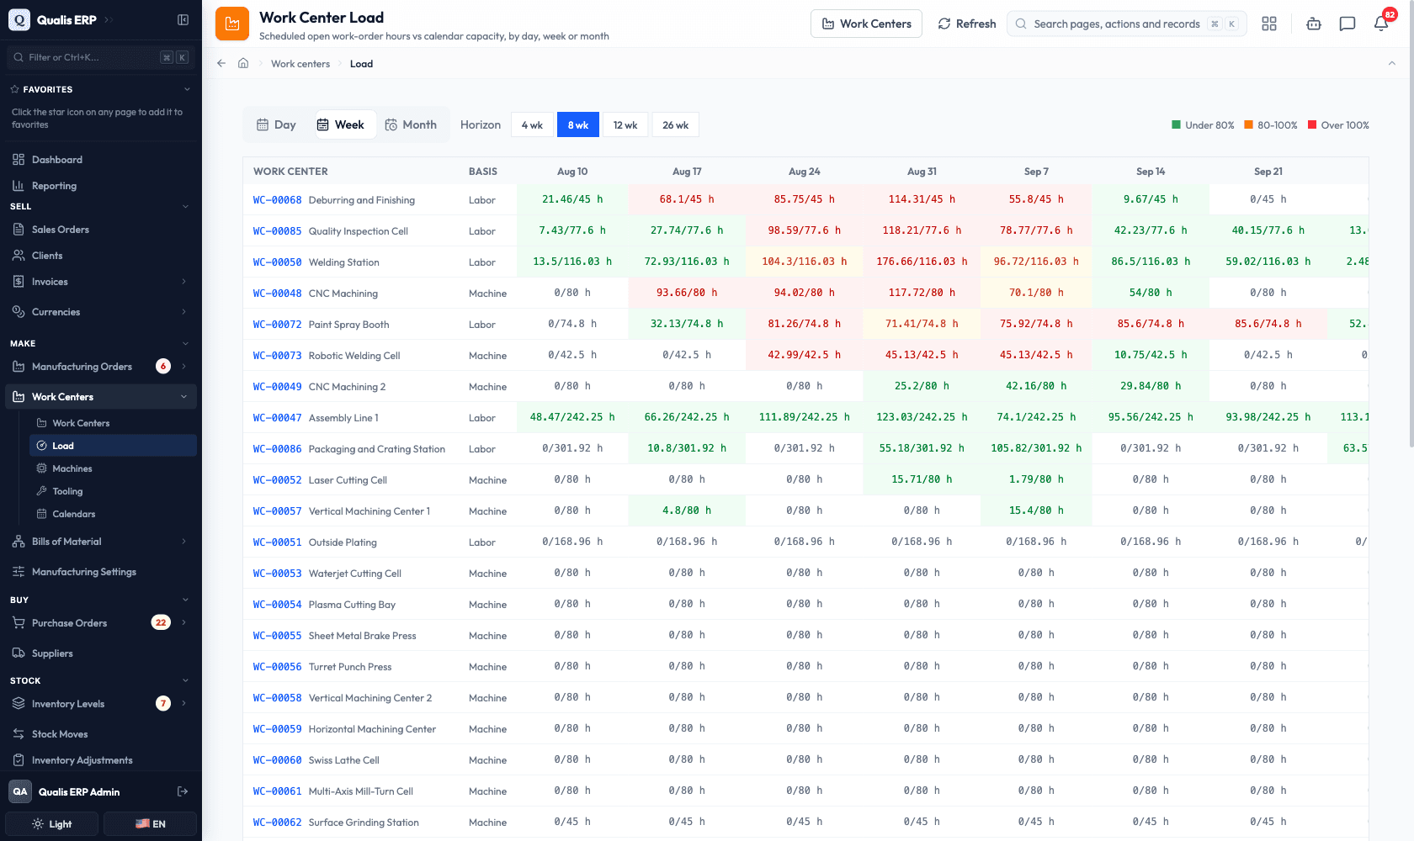Set horizon to 26 wk
This screenshot has width=1414, height=841.
(x=675, y=124)
